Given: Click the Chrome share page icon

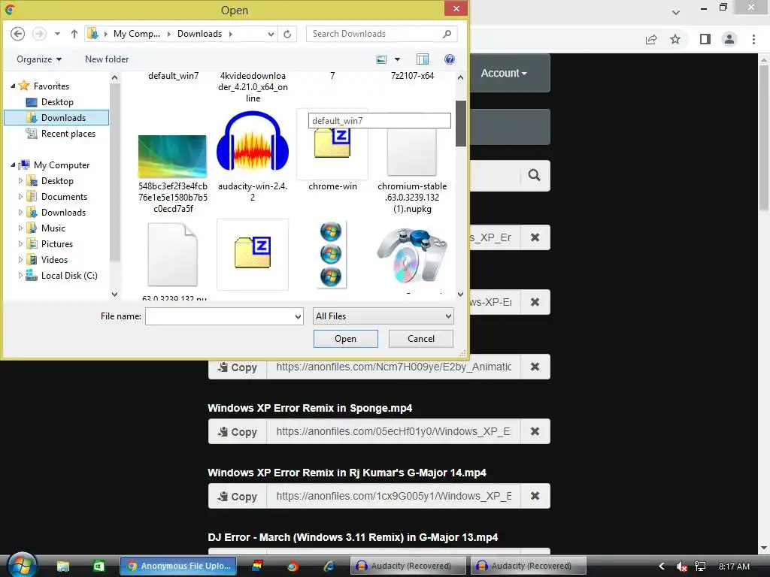Looking at the screenshot, I should tap(651, 39).
